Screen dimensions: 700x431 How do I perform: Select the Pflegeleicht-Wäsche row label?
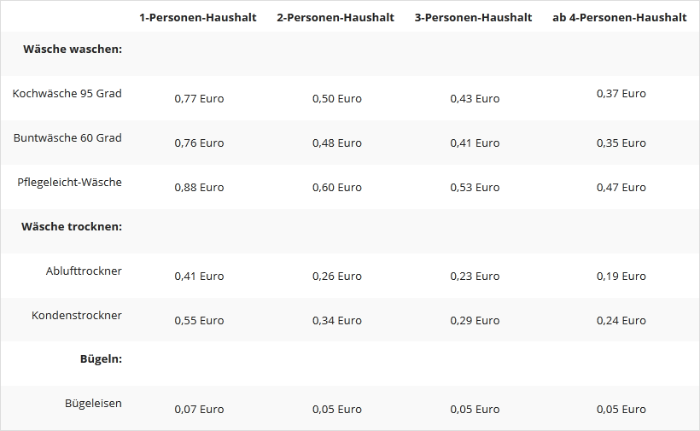(x=70, y=182)
